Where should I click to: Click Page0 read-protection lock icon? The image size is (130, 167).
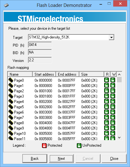coord(106,80)
